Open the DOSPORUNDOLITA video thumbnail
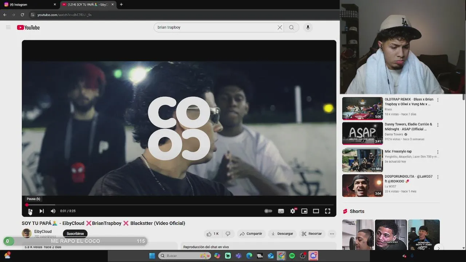The height and width of the screenshot is (262, 466). click(x=363, y=186)
